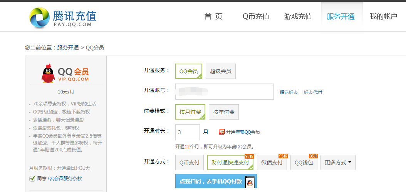Open Q币充值 navigation tab
Screen dimensions: 406x192
click(x=256, y=16)
